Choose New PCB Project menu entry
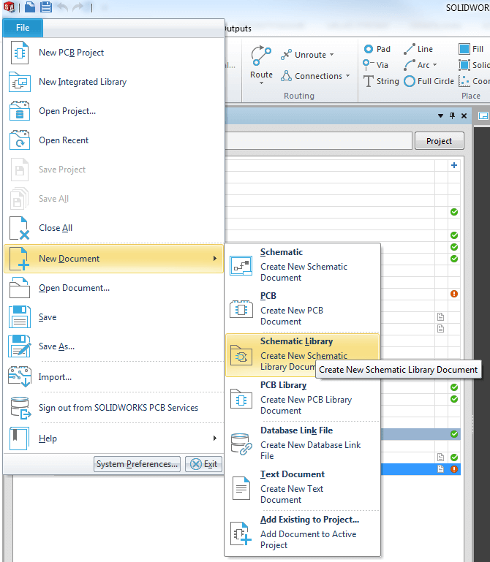Viewport: 490px width, 562px height. tap(113, 53)
